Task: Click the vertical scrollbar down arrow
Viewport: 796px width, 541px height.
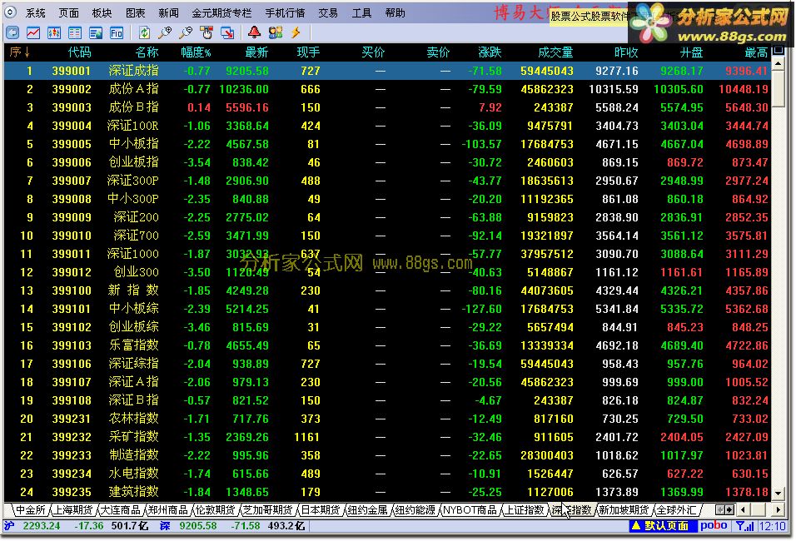Action: pyautogui.click(x=778, y=494)
